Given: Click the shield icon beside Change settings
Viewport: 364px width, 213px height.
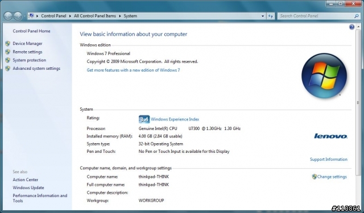Looking at the screenshot, I should coord(315,177).
